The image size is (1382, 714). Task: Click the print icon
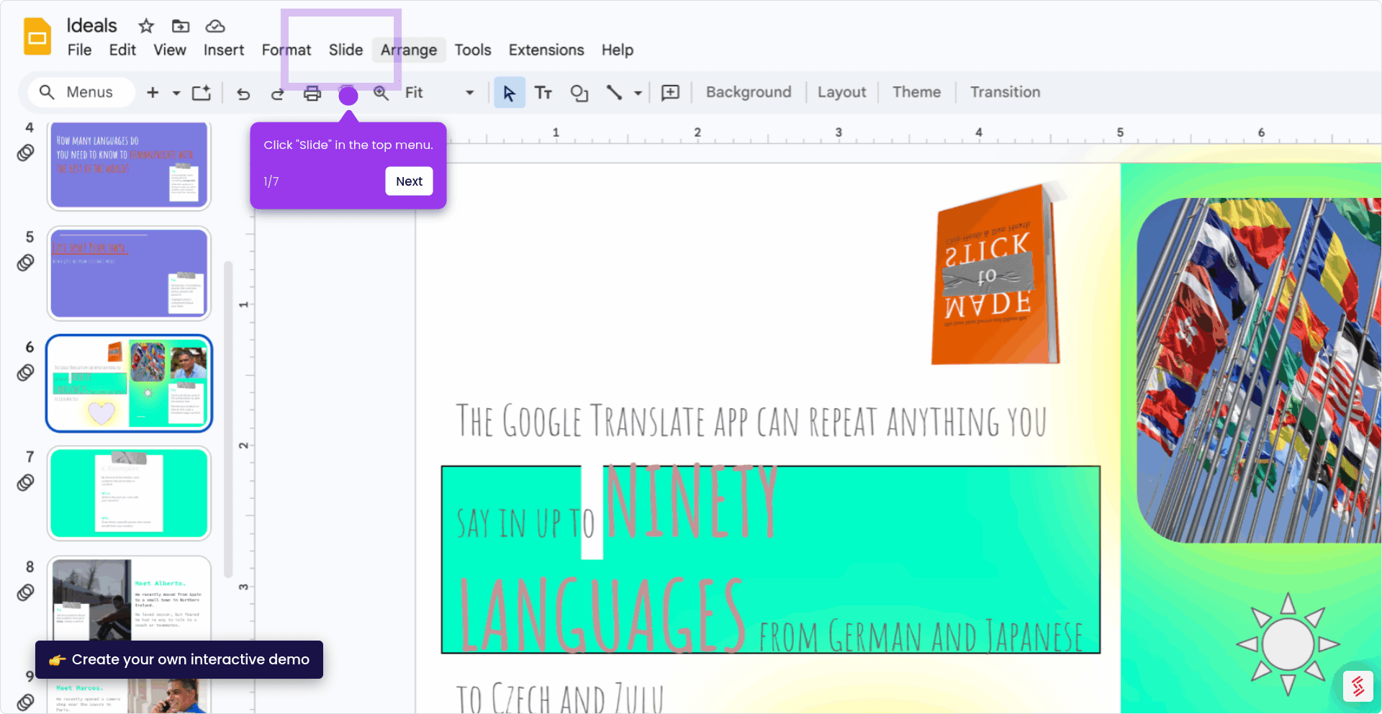pos(312,93)
